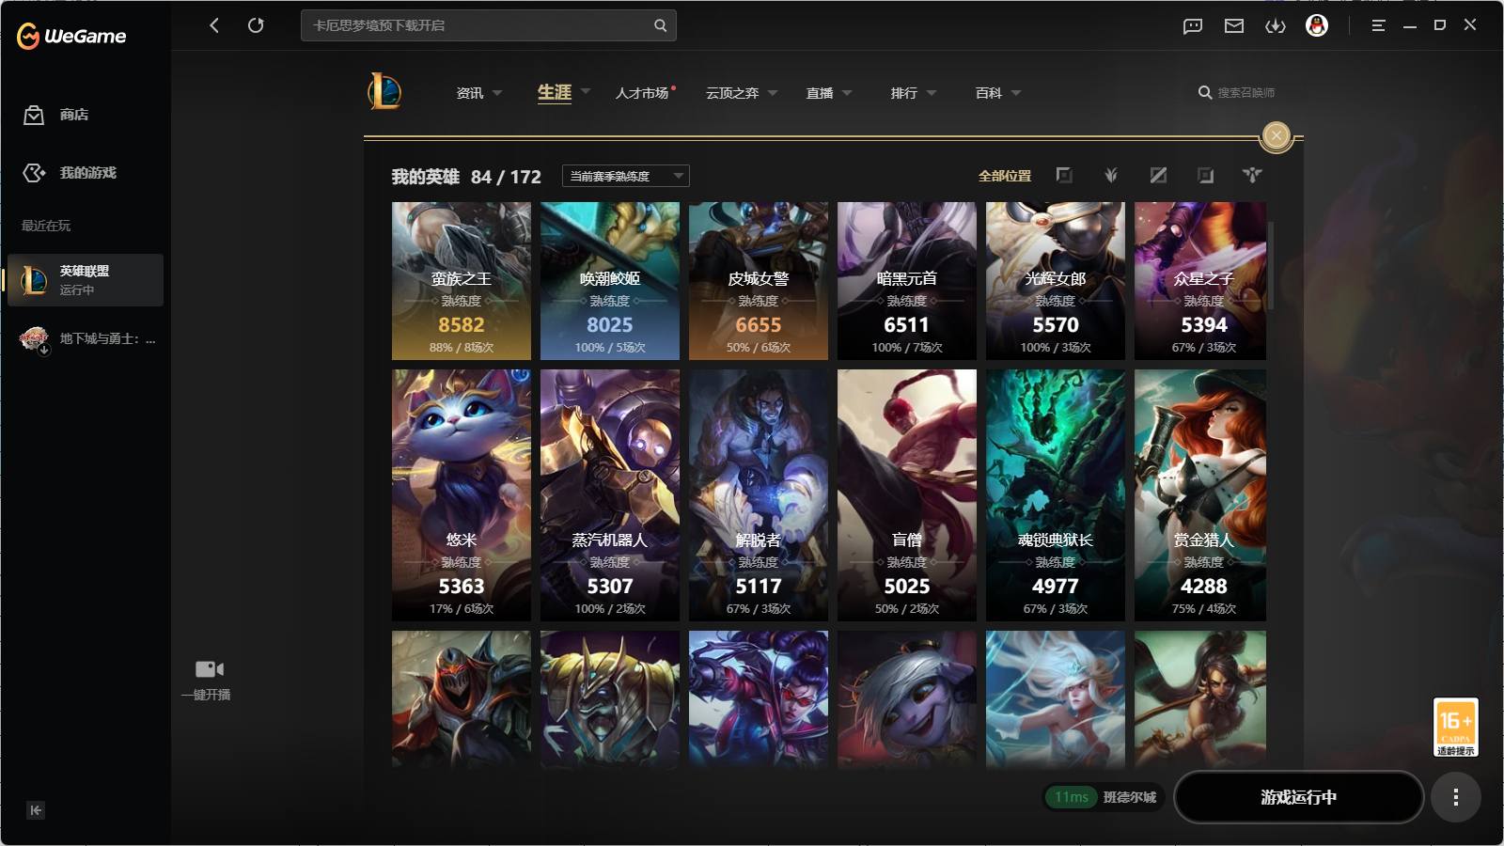Click the 游戏运行中 button
This screenshot has width=1504, height=846.
[1298, 797]
